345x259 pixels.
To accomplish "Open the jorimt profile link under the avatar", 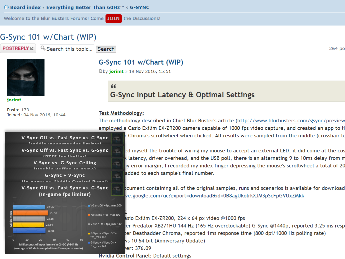I will click(14, 100).
